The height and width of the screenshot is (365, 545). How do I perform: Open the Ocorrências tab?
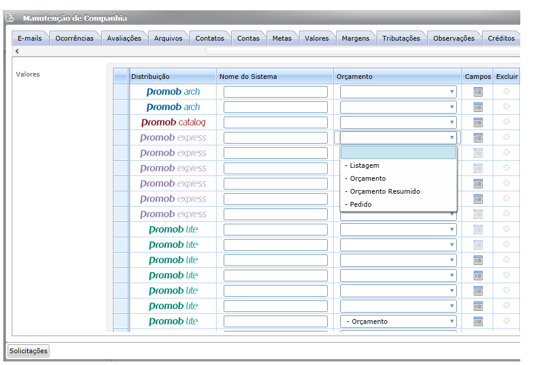coord(74,38)
